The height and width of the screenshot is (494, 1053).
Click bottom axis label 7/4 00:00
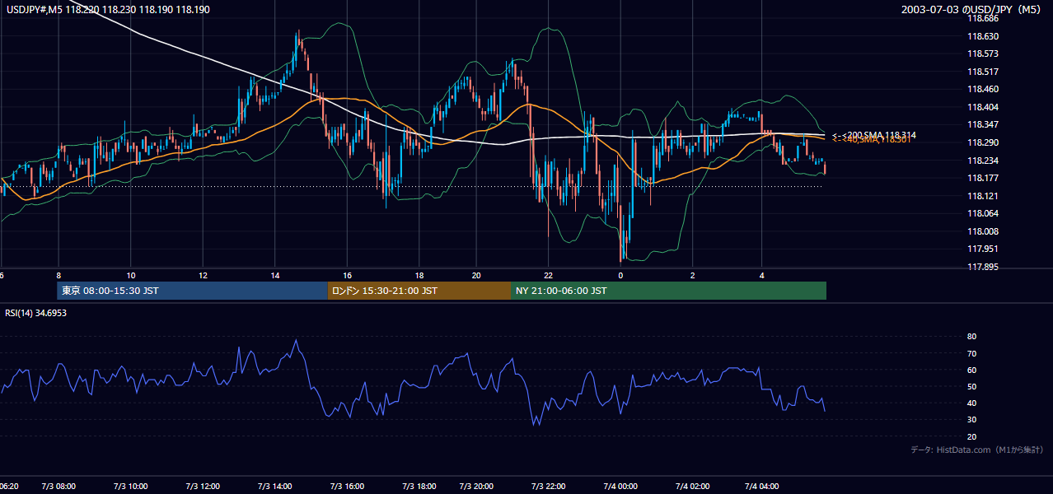pos(620,487)
